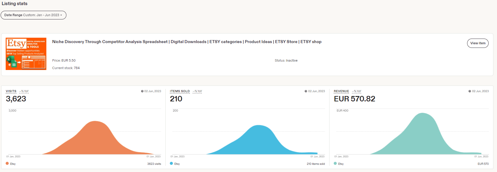Click the Current stock: 784 text
497x172 pixels.
pos(66,68)
